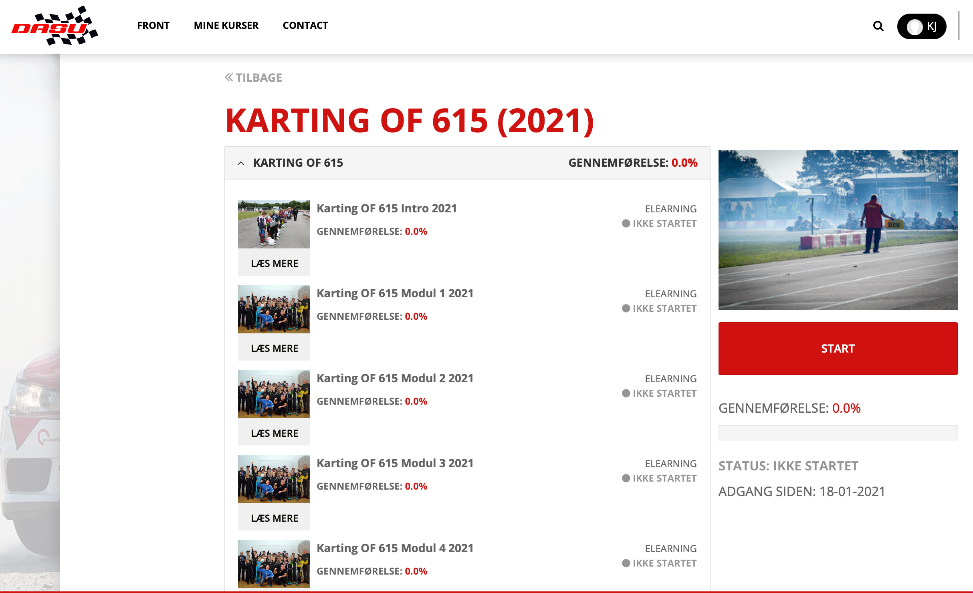Screen dimensions: 973x593
Task: Click LÆS MERE for Modul 3 2021
Action: 274,518
